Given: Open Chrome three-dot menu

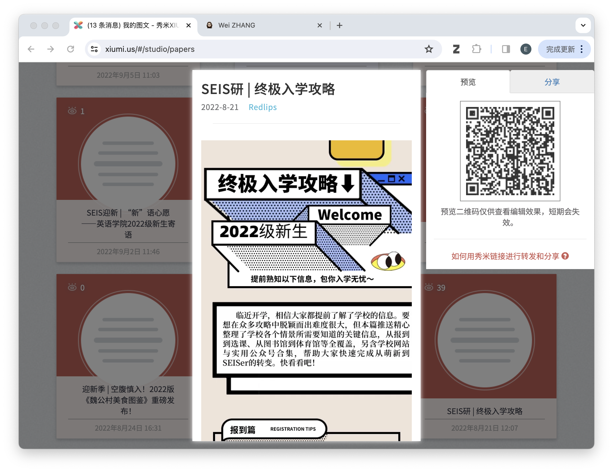Looking at the screenshot, I should tap(582, 49).
